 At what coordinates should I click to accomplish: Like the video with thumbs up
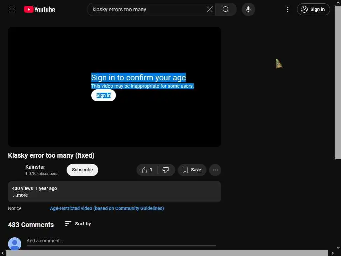pos(147,170)
